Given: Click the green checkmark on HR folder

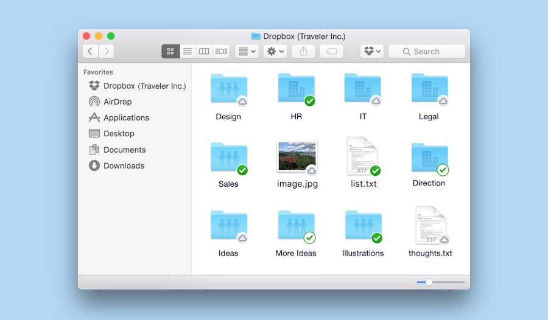Looking at the screenshot, I should pos(310,101).
